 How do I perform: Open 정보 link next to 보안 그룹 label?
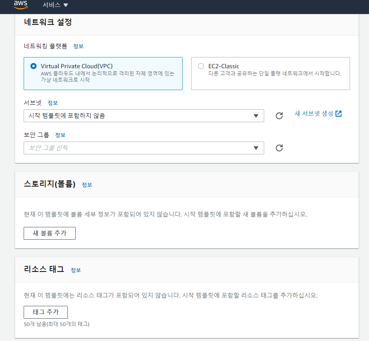[x=60, y=135]
